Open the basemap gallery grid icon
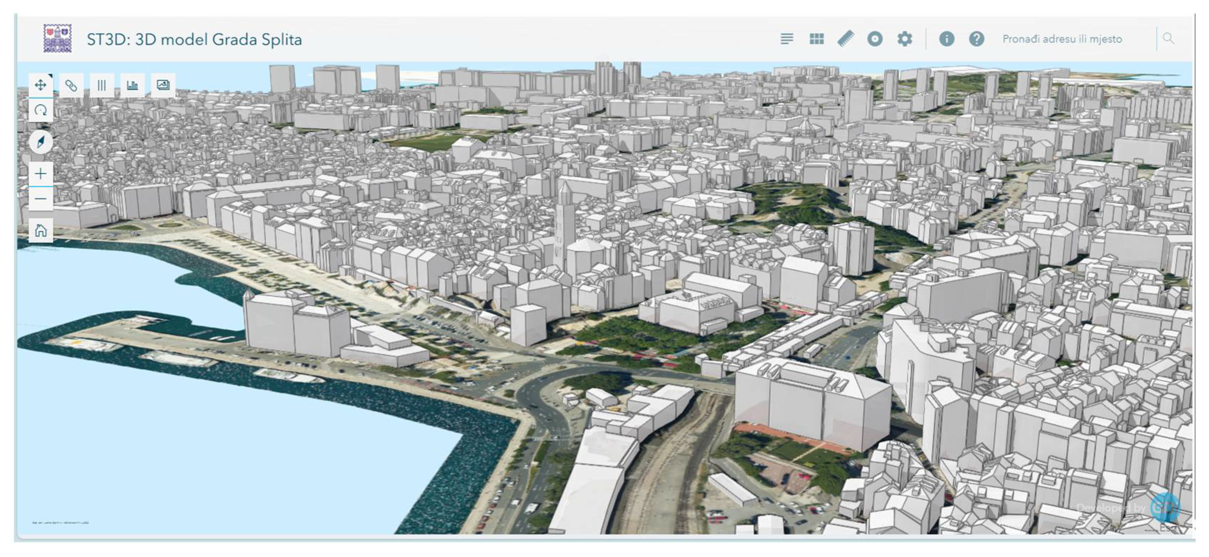1209x557 pixels. click(x=817, y=39)
